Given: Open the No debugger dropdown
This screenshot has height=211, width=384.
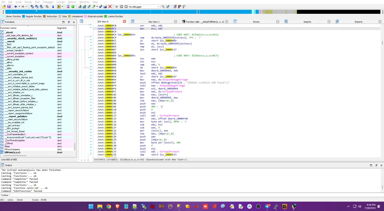Looking at the screenshot, I should point(144,7).
